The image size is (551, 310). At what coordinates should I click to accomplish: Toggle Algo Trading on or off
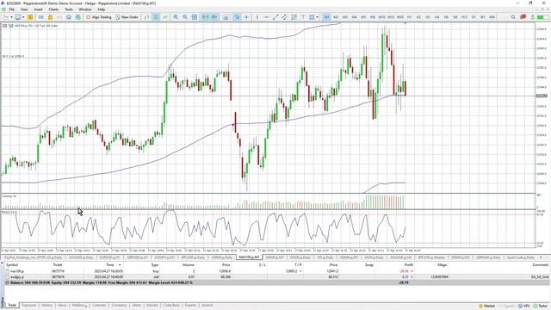tap(99, 17)
